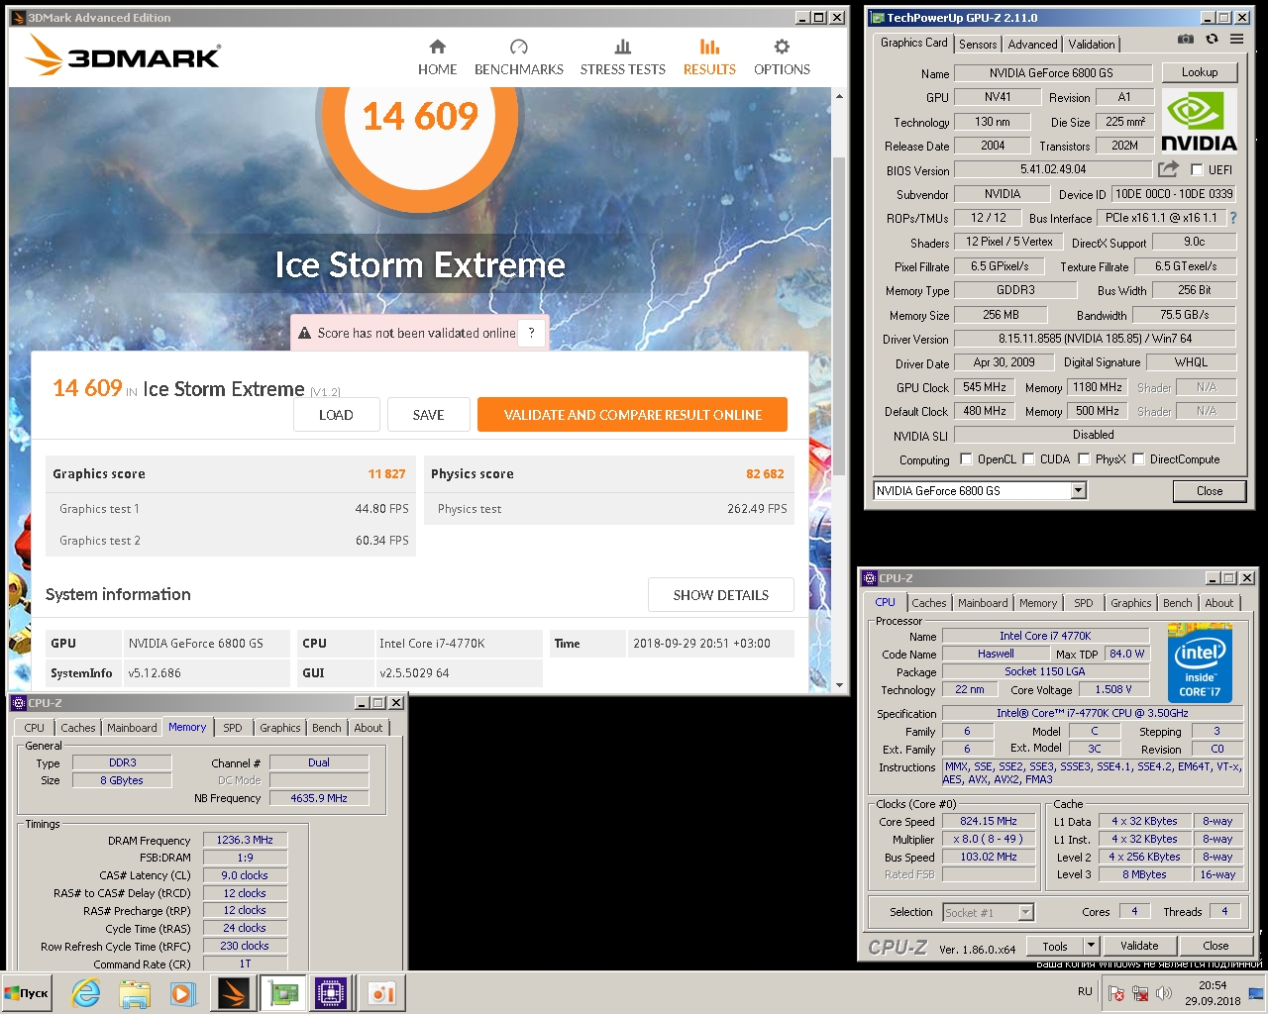The height and width of the screenshot is (1014, 1268).
Task: Switch to SPD tab in left CPU-Z memory window
Action: click(x=233, y=728)
